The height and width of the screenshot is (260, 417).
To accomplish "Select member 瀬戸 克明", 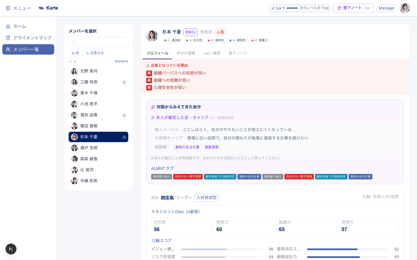I will tap(98, 148).
